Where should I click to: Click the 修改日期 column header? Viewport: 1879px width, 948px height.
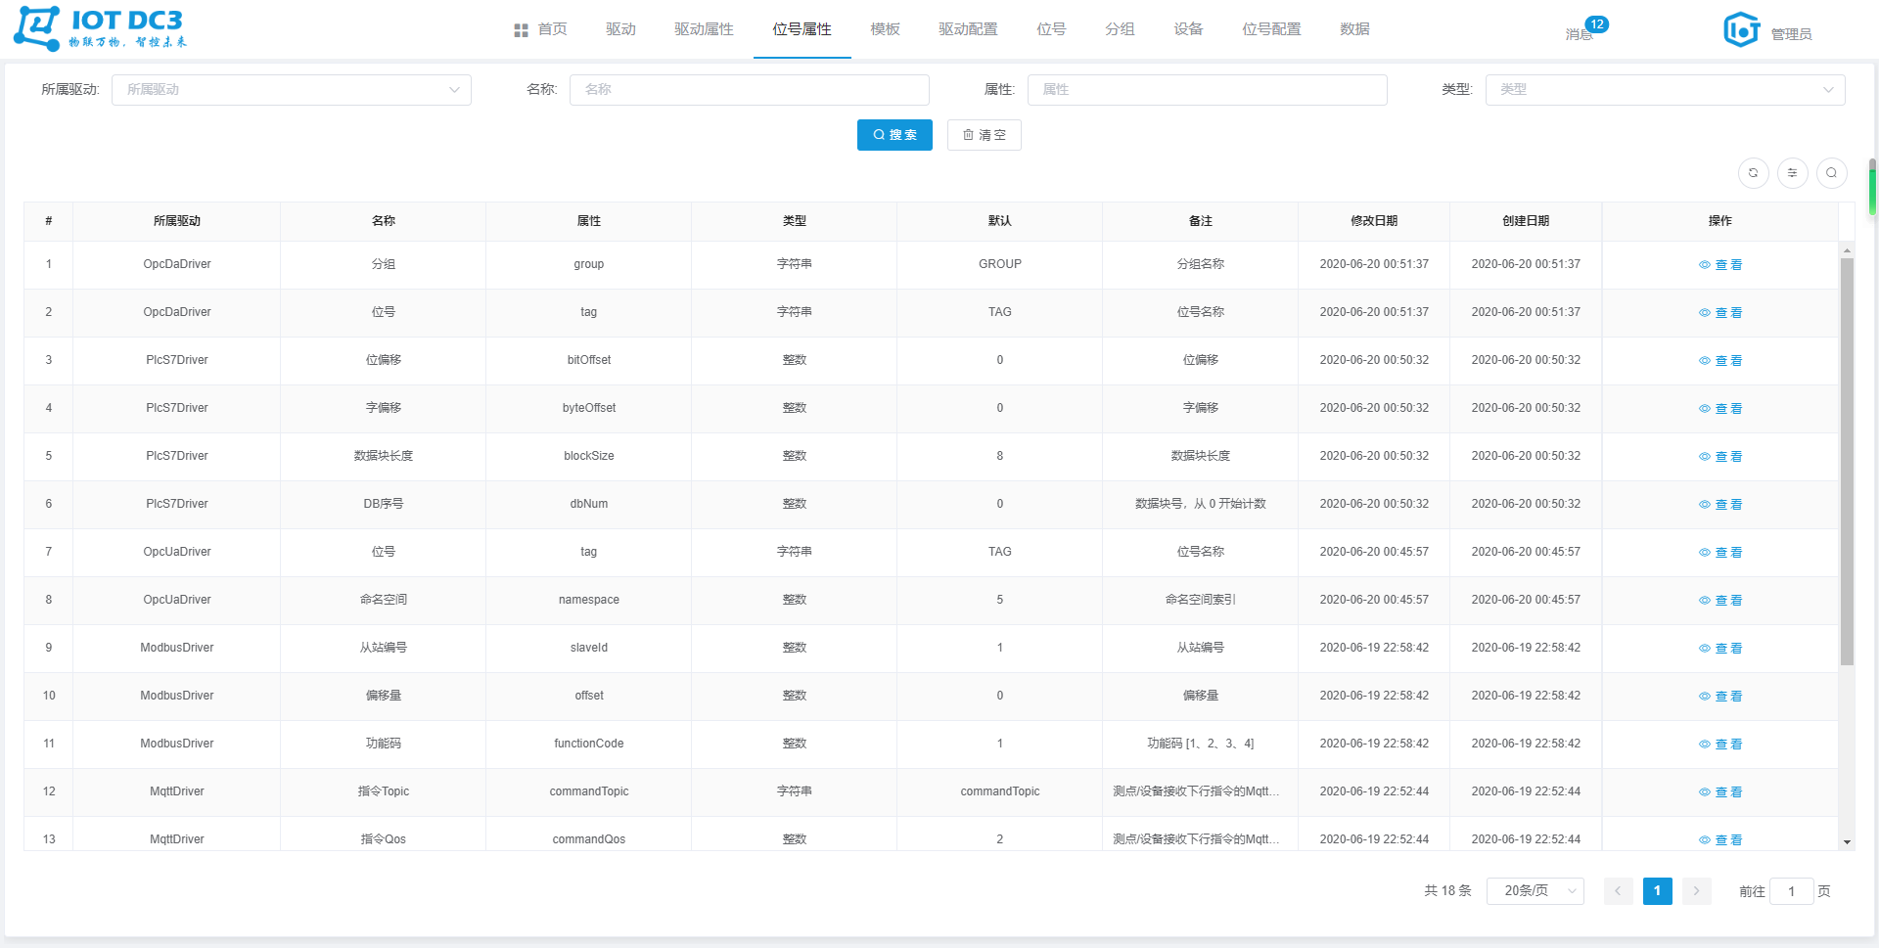coord(1374,221)
